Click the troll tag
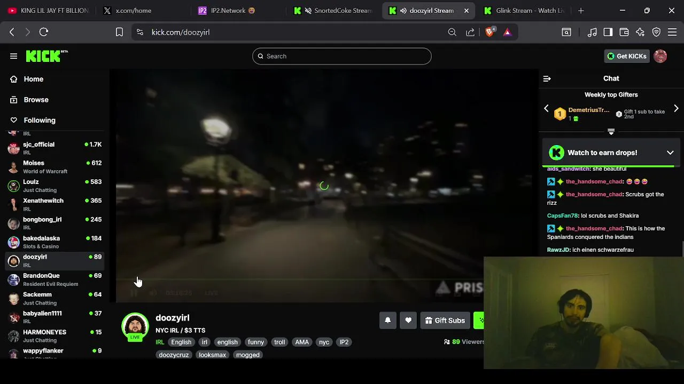Screen dimensions: 684x384 279,342
